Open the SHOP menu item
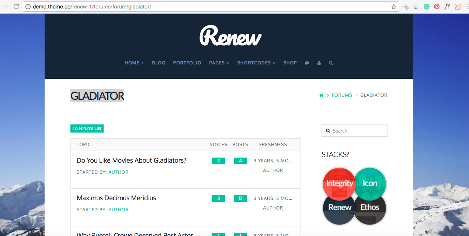Screen dimensions: 469x236 (x=290, y=63)
